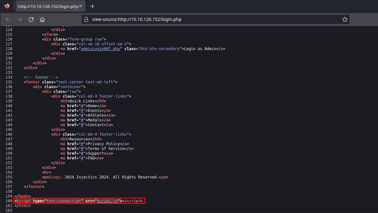This screenshot has height=213, width=378.
Task: Navigate forward using the forward arrow
Action: click(19, 19)
